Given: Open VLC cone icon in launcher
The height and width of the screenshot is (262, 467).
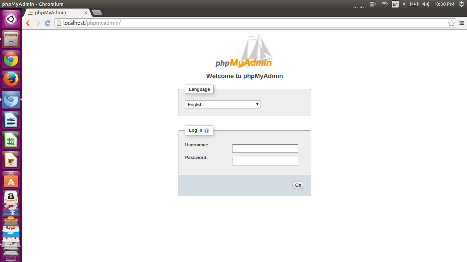Looking at the screenshot, I should click(x=11, y=220).
